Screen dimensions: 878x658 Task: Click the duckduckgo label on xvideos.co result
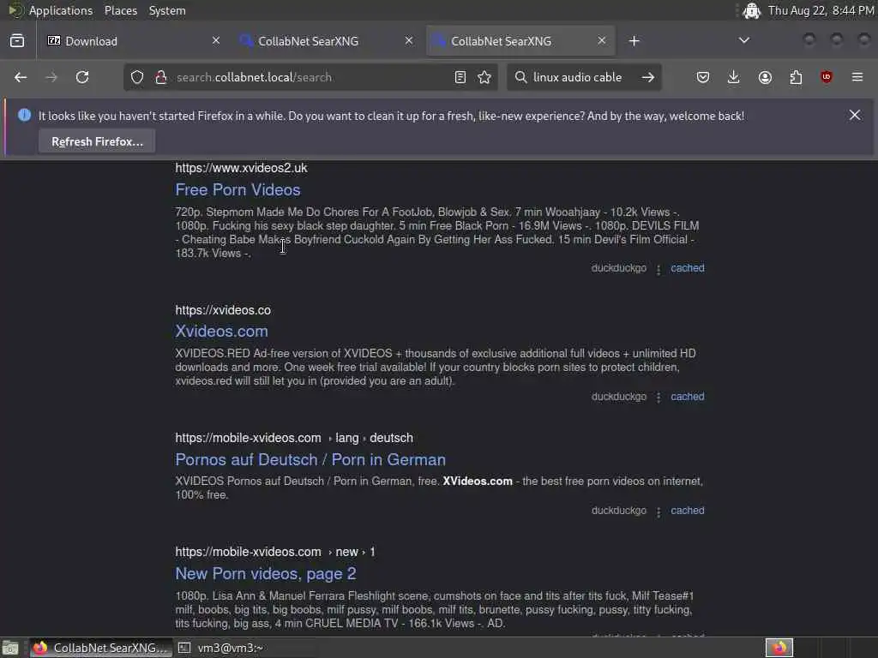click(619, 397)
